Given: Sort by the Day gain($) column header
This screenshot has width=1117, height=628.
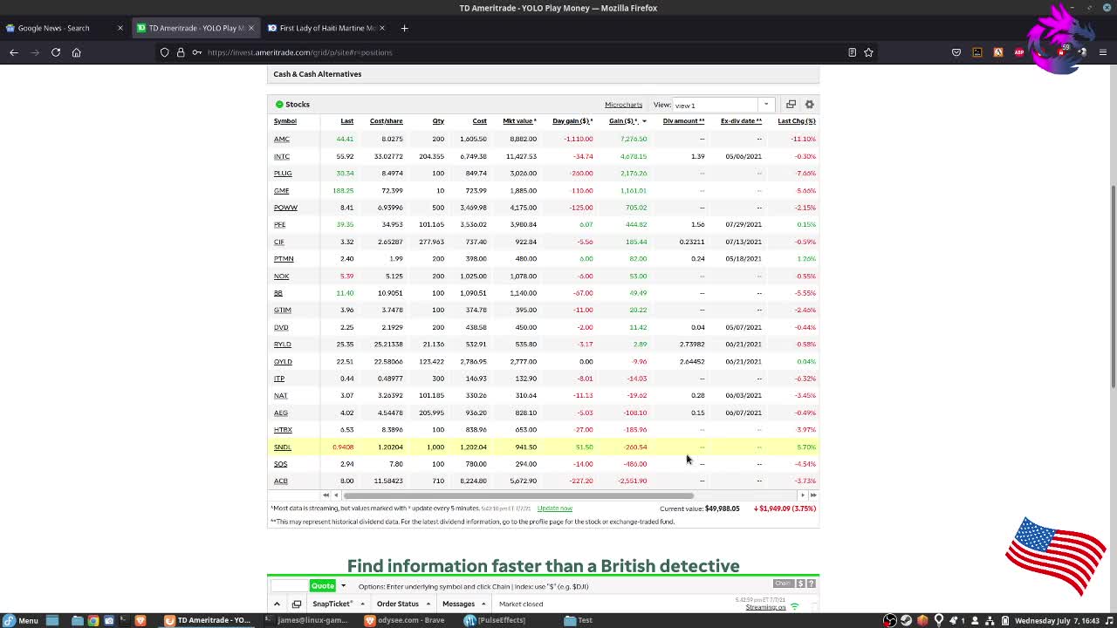Looking at the screenshot, I should [572, 121].
